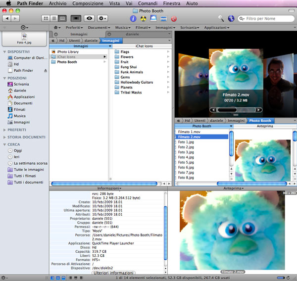Eject the Path Finder volume
The image size is (297, 281).
click(x=46, y=70)
